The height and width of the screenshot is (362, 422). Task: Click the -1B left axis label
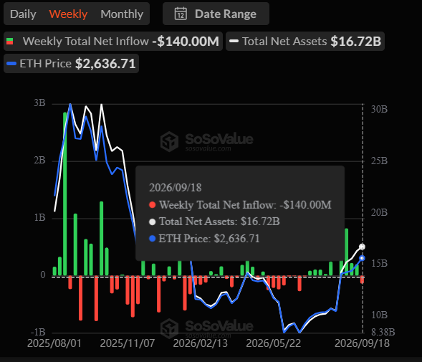pyautogui.click(x=38, y=332)
